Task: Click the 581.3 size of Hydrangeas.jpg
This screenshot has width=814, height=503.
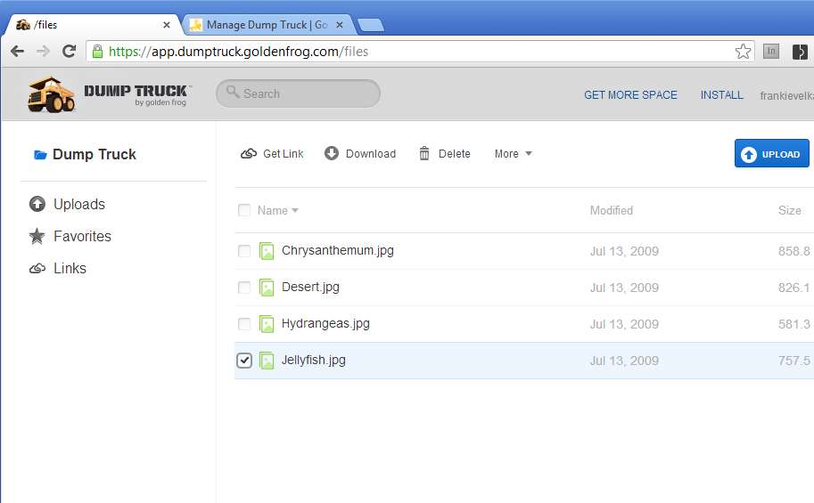Action: 793,324
